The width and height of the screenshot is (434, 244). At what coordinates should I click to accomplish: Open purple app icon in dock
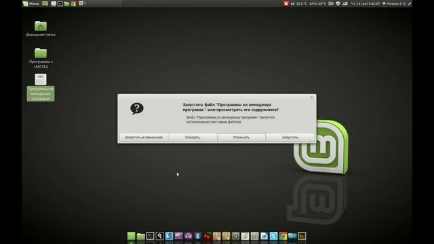pyautogui.click(x=179, y=236)
